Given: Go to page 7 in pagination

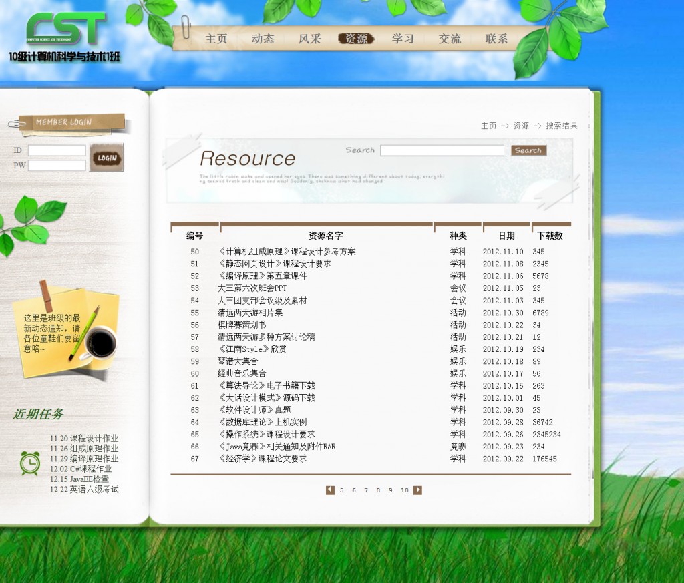Looking at the screenshot, I should [365, 490].
